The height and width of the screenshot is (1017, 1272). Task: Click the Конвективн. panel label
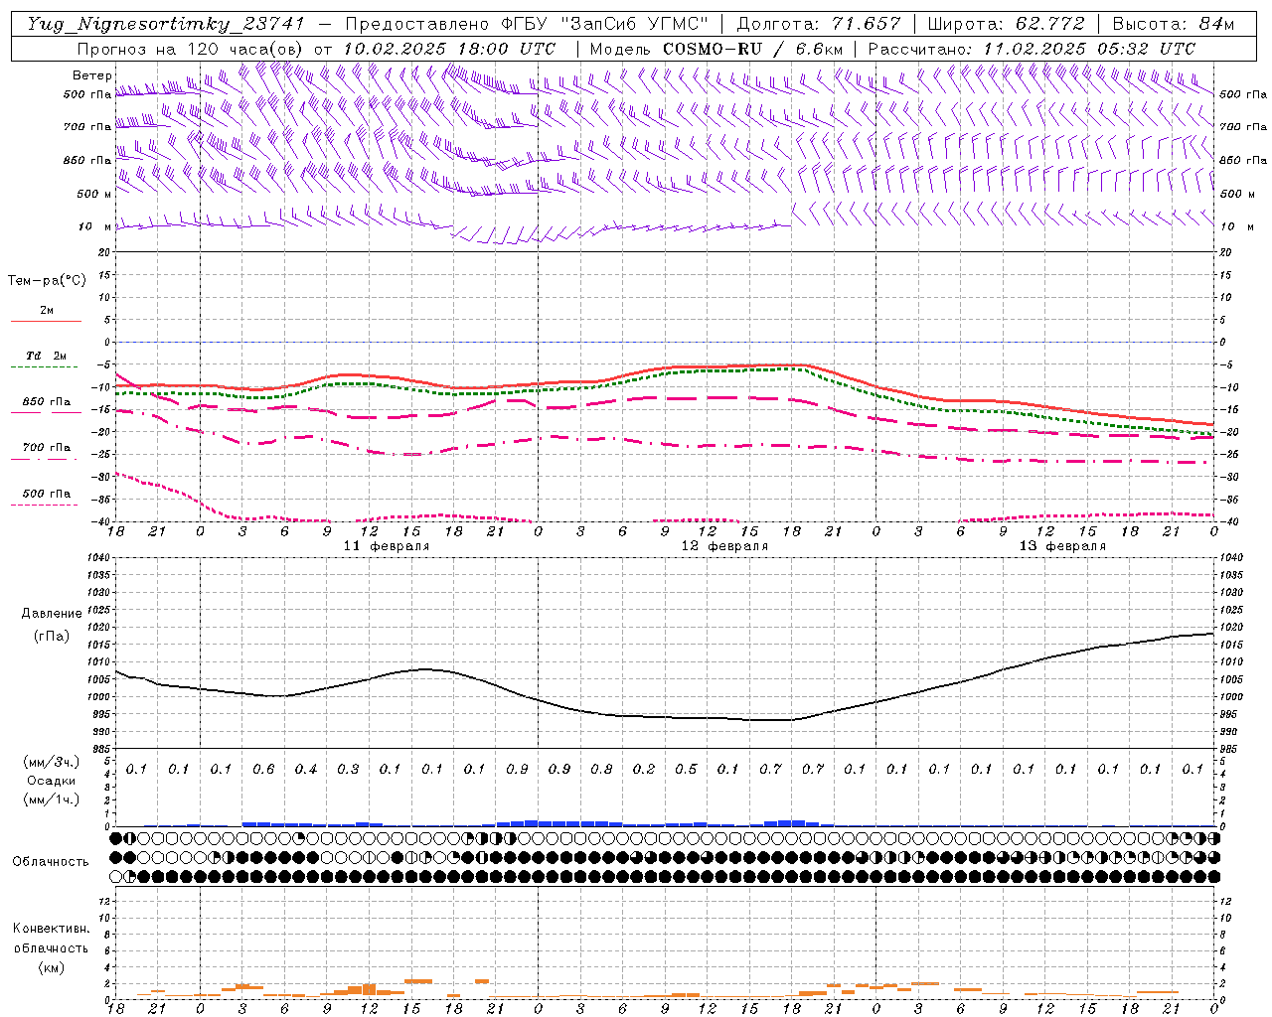51,929
